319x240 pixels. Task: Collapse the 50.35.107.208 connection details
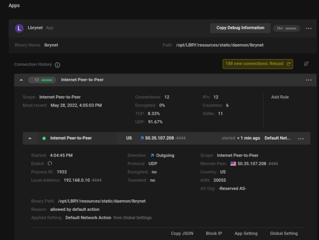[x=30, y=138]
